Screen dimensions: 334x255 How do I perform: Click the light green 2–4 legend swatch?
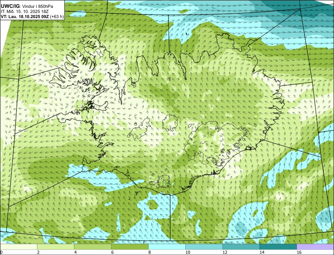click(55, 247)
